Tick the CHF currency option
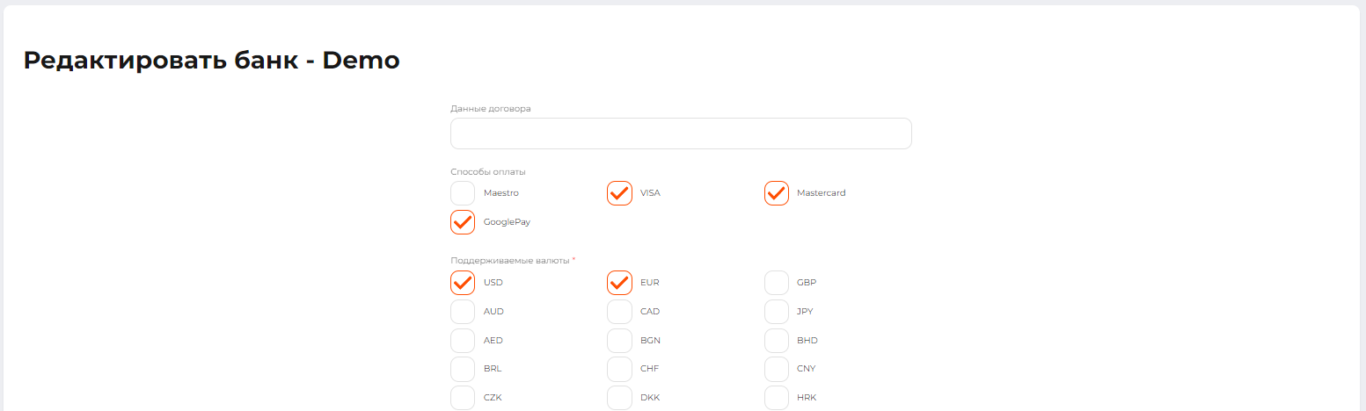Screen dimensions: 1366x411 point(619,369)
